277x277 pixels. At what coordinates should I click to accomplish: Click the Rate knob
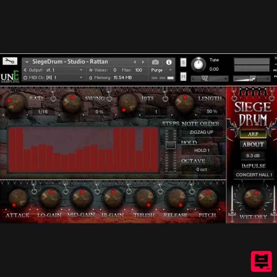coord(16,104)
